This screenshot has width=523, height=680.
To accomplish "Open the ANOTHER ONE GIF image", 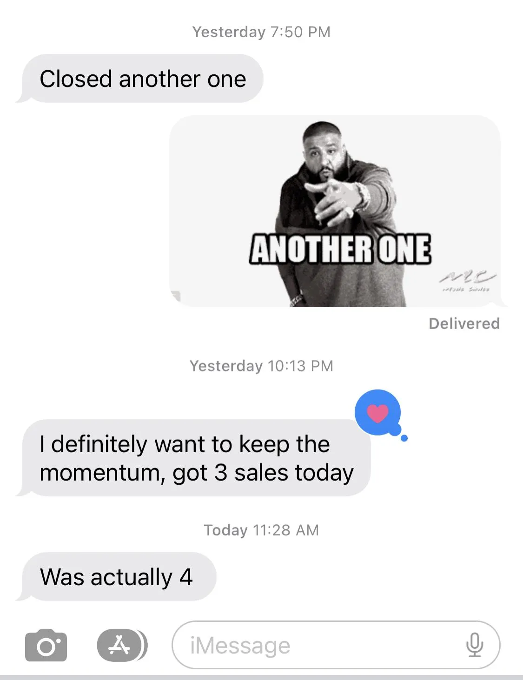I will [x=335, y=211].
